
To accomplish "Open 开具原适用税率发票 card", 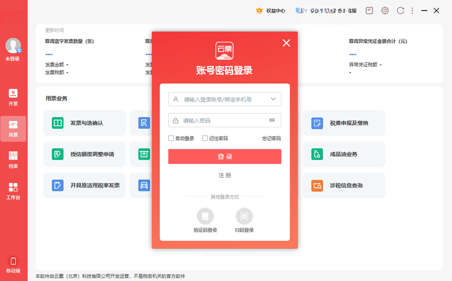I will pos(84,185).
